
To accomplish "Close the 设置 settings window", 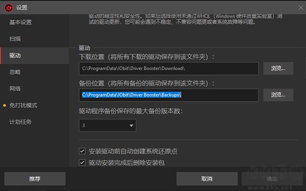I will pos(301,8).
